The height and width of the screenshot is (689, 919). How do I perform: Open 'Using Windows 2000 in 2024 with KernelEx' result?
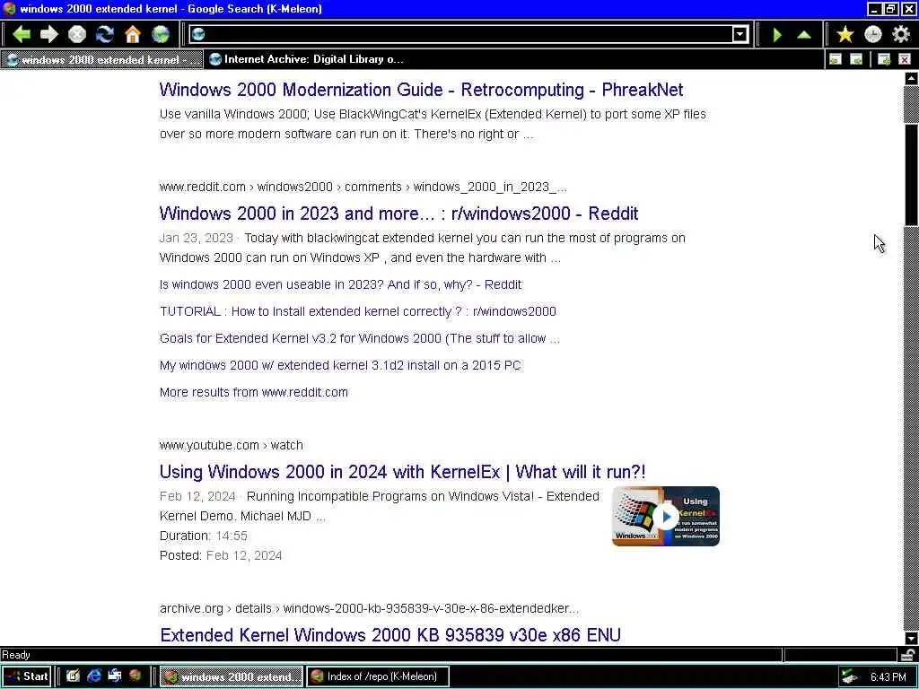coord(402,472)
